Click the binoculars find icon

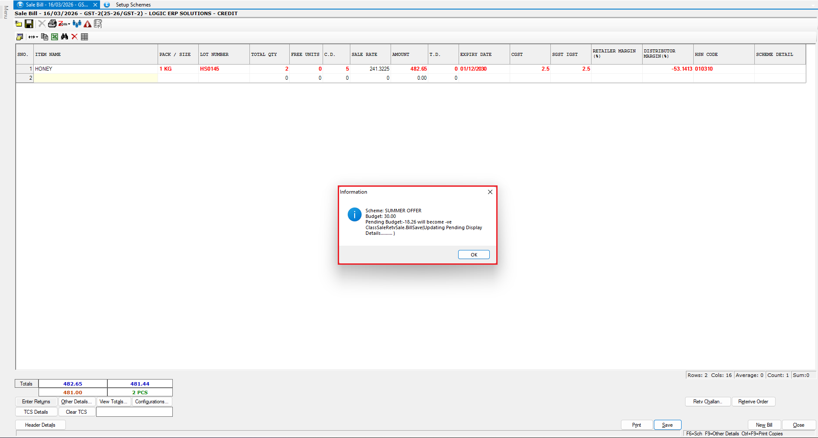65,37
